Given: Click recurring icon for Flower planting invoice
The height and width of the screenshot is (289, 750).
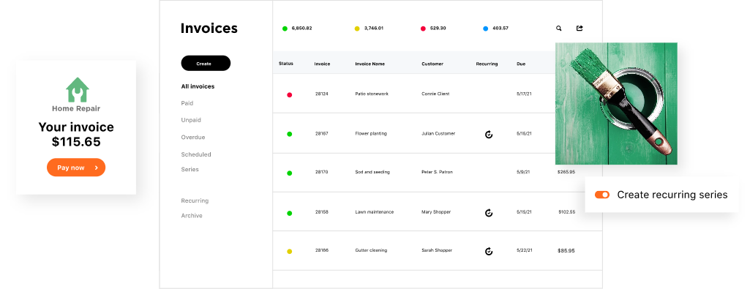Looking at the screenshot, I should 488,135.
